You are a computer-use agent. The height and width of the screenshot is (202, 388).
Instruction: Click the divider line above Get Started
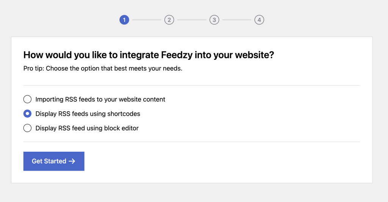[x=192, y=142]
